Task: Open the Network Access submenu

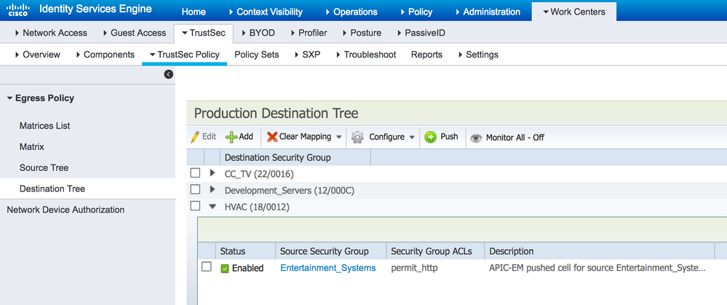Action: [x=51, y=33]
